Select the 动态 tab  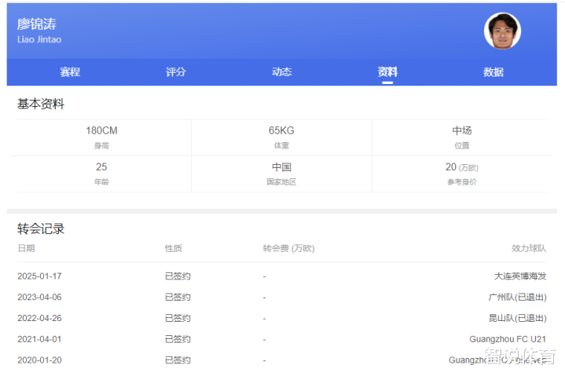tap(281, 72)
